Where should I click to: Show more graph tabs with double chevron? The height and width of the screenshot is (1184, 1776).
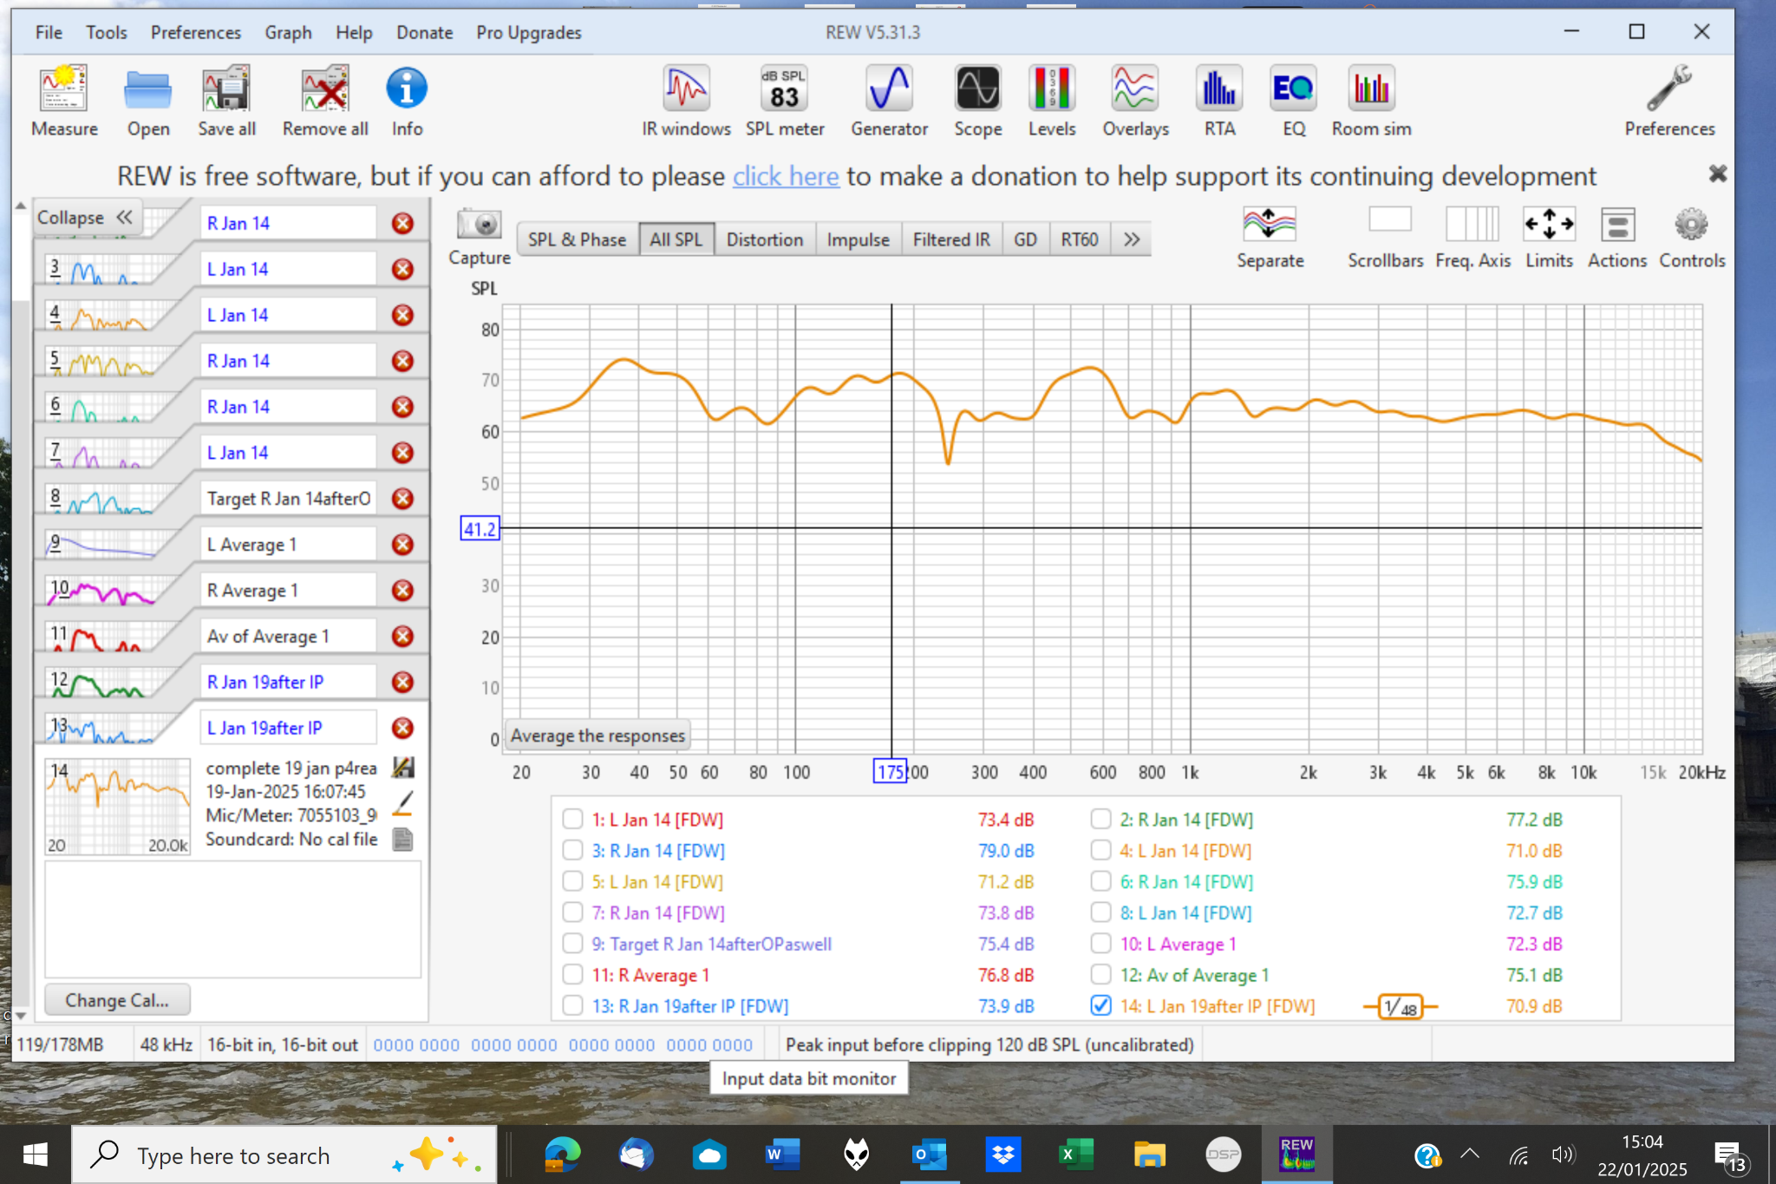coord(1132,239)
